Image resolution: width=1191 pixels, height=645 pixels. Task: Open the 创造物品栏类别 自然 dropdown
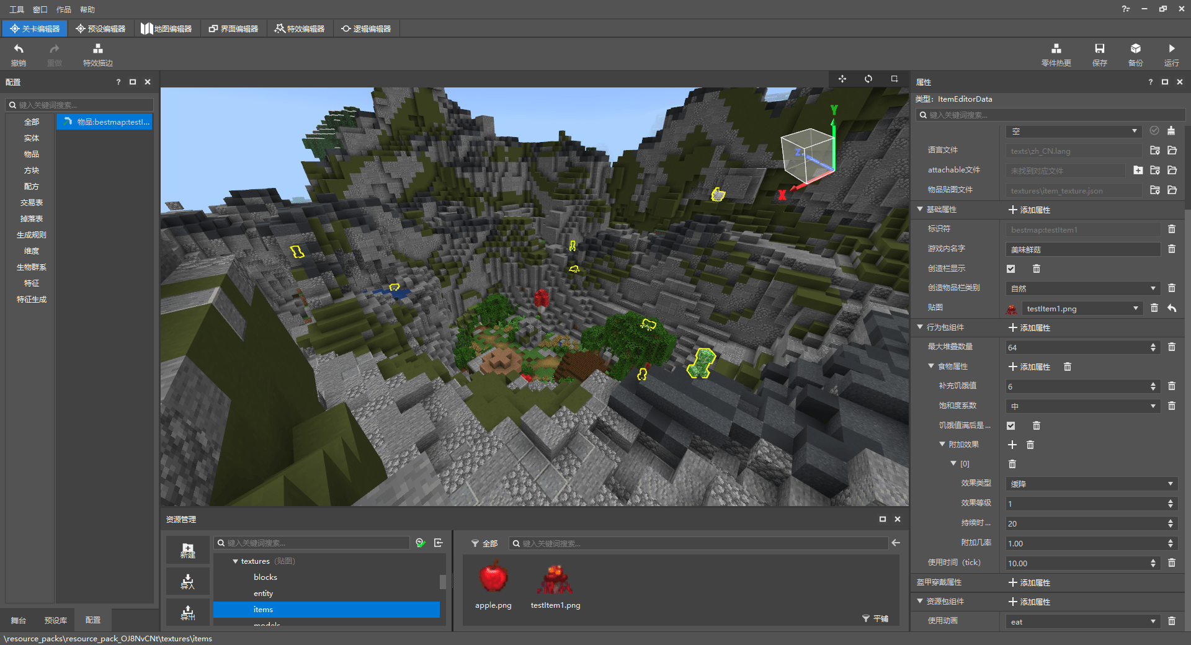(1082, 288)
